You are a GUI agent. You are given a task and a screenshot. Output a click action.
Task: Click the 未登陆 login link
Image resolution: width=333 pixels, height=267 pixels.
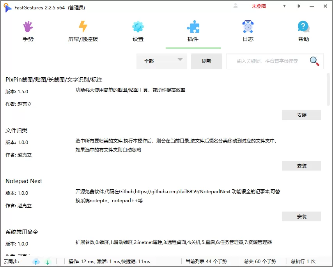click(x=259, y=6)
